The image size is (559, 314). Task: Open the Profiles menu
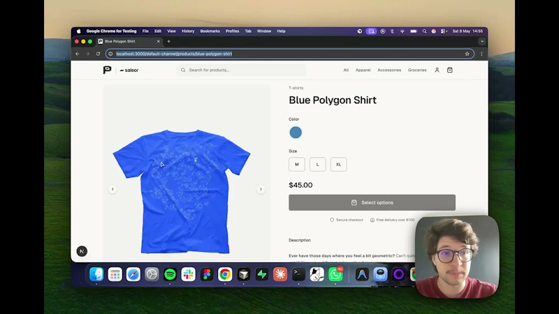click(232, 31)
